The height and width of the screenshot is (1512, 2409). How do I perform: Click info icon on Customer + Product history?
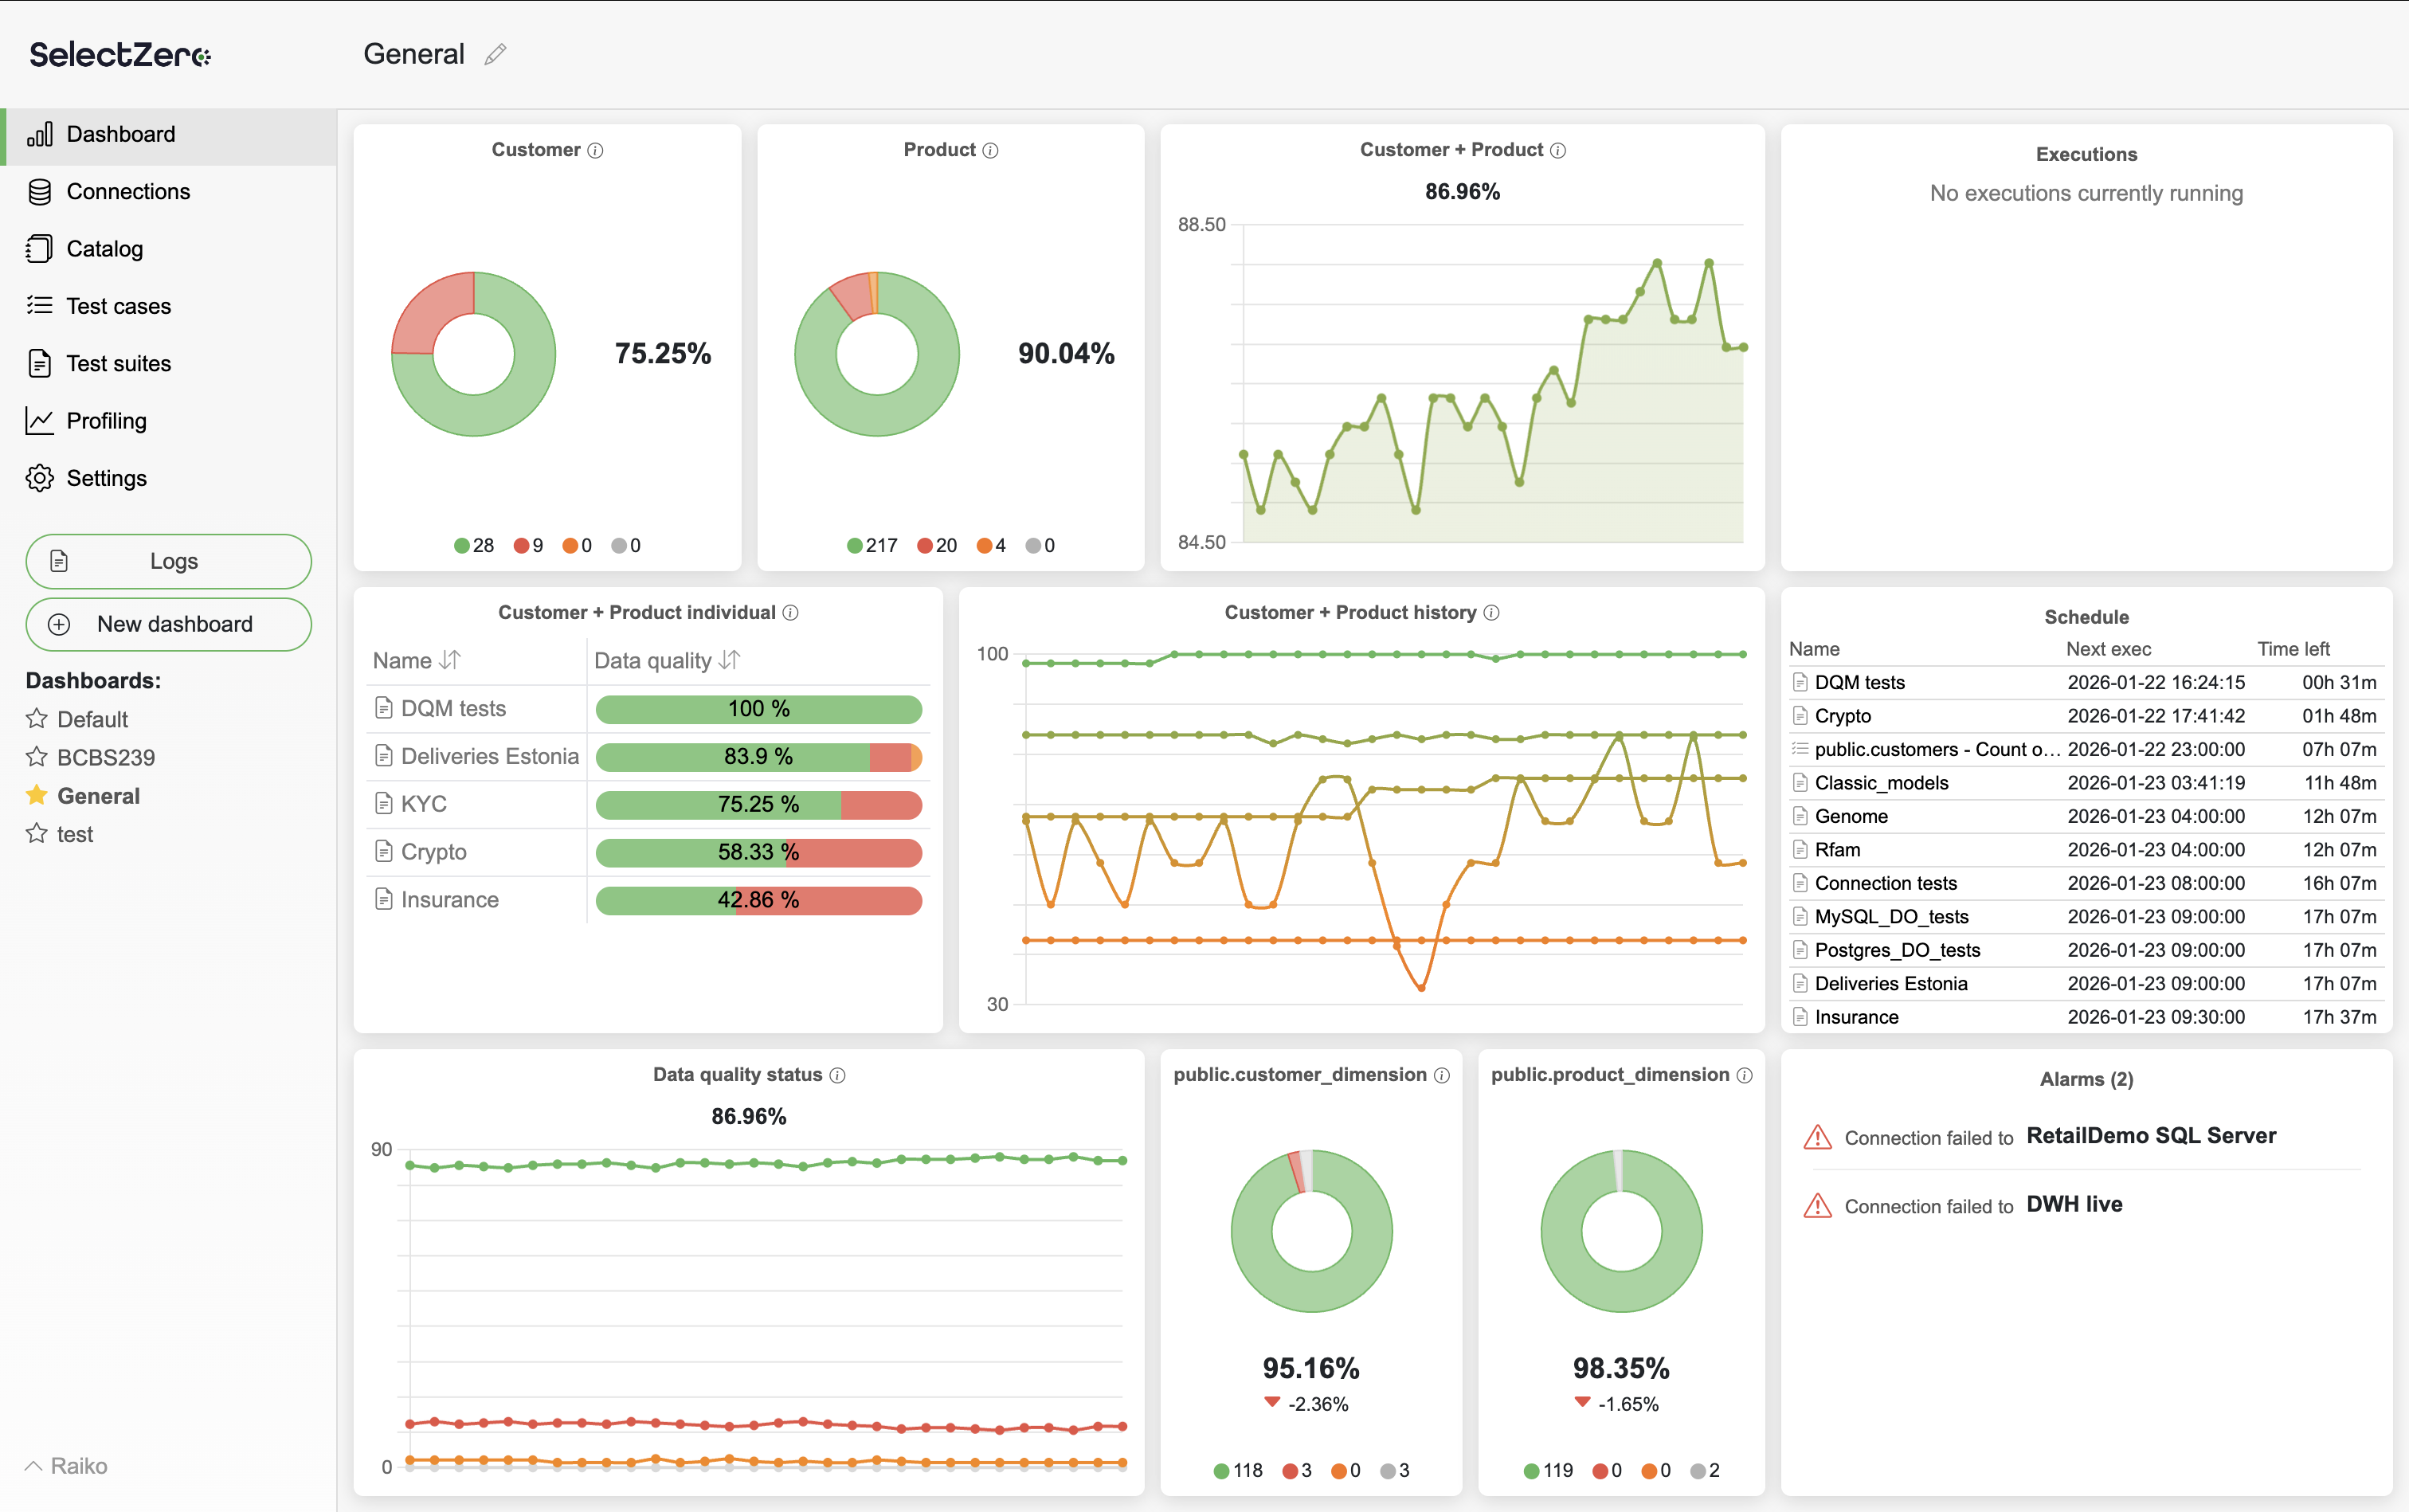click(x=1492, y=613)
